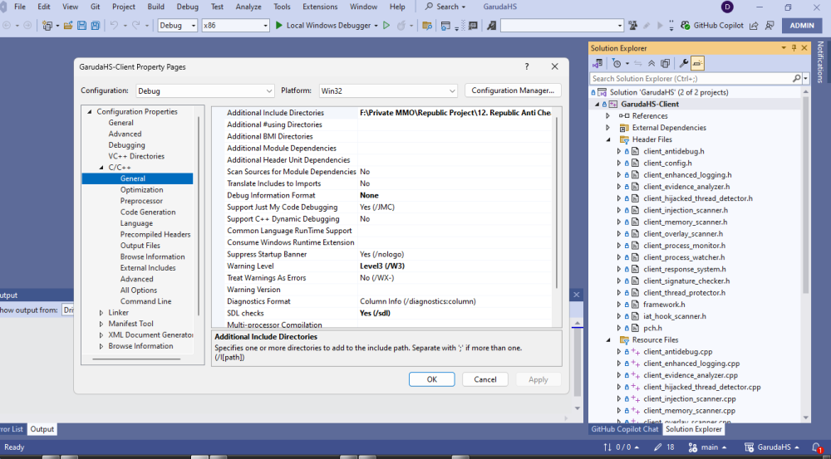Open the File menu

pos(20,7)
